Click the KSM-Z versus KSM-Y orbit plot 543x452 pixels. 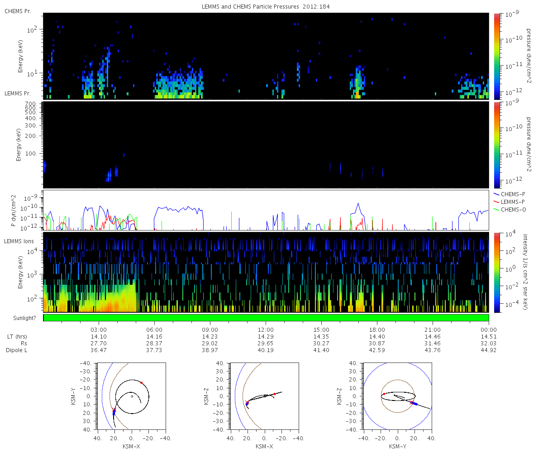pos(397,396)
